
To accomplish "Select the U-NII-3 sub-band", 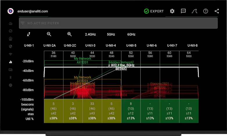I will tap(90, 46).
